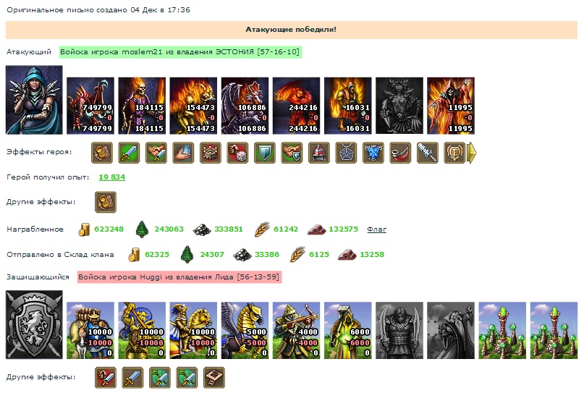Click the attacker's Другие эффекты icon

[x=106, y=202]
